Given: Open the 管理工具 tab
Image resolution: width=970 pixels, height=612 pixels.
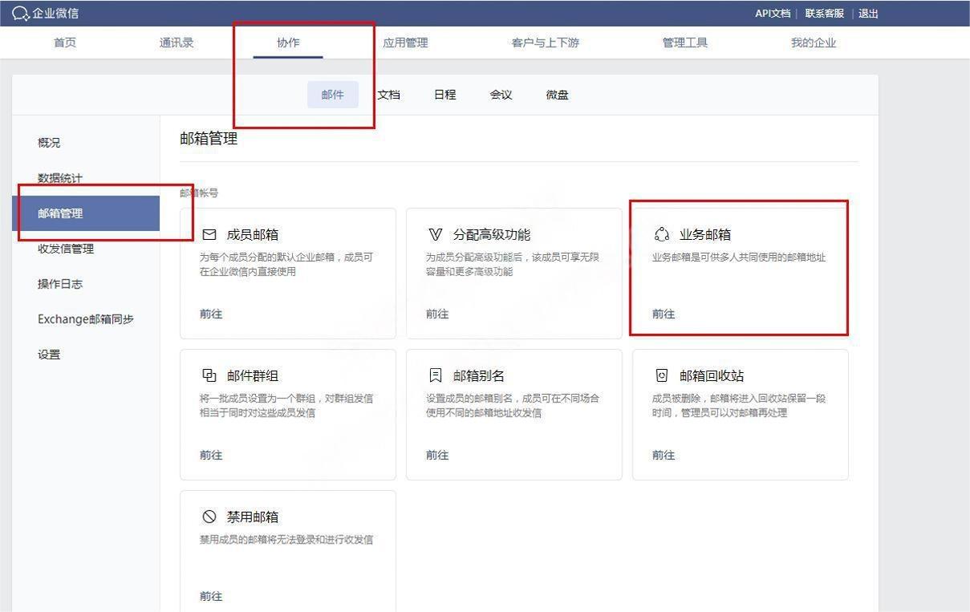Looking at the screenshot, I should click(x=685, y=43).
